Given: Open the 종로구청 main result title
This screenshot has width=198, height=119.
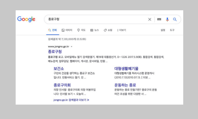Looking at the screenshot, I should [55, 51].
